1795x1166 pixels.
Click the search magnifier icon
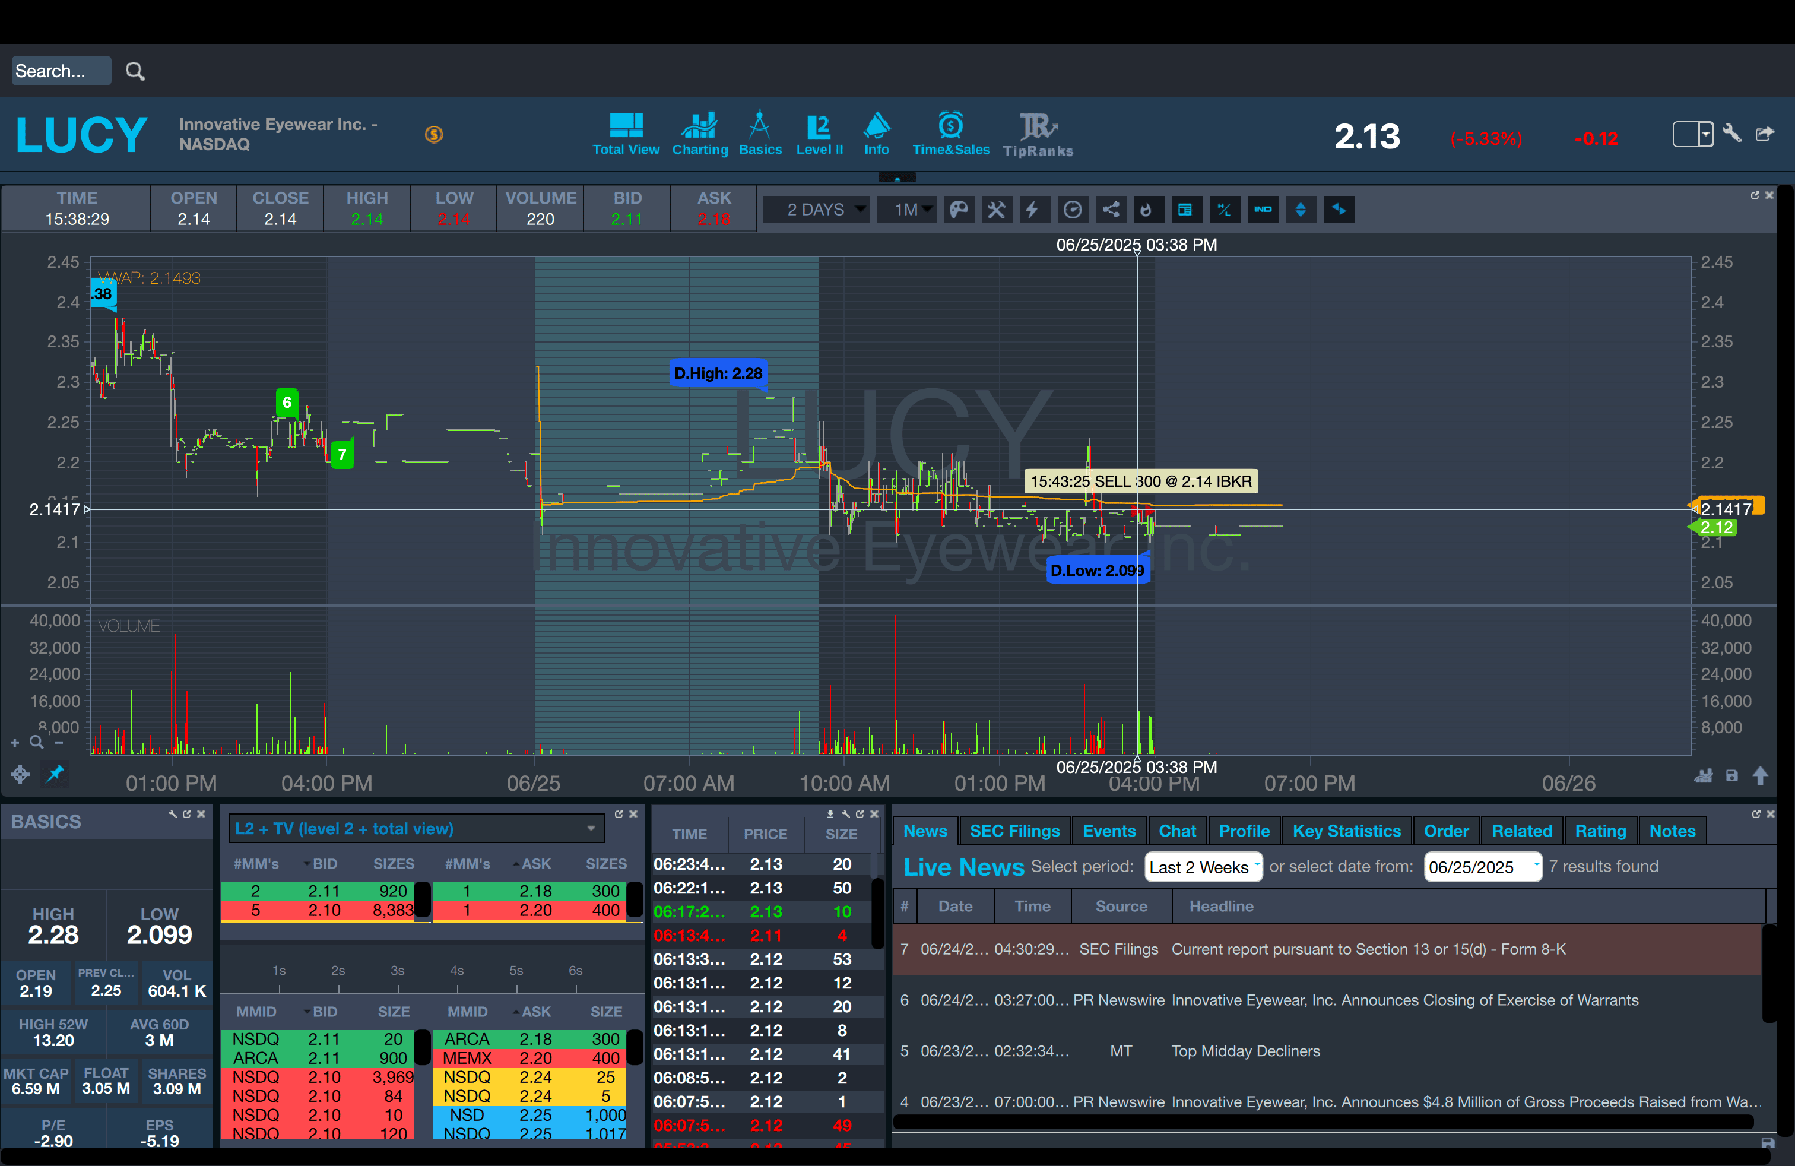point(135,71)
